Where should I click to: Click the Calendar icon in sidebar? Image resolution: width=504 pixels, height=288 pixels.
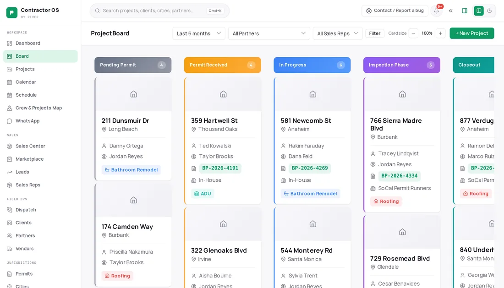pyautogui.click(x=10, y=82)
